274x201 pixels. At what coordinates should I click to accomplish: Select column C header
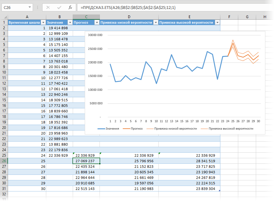86,17
